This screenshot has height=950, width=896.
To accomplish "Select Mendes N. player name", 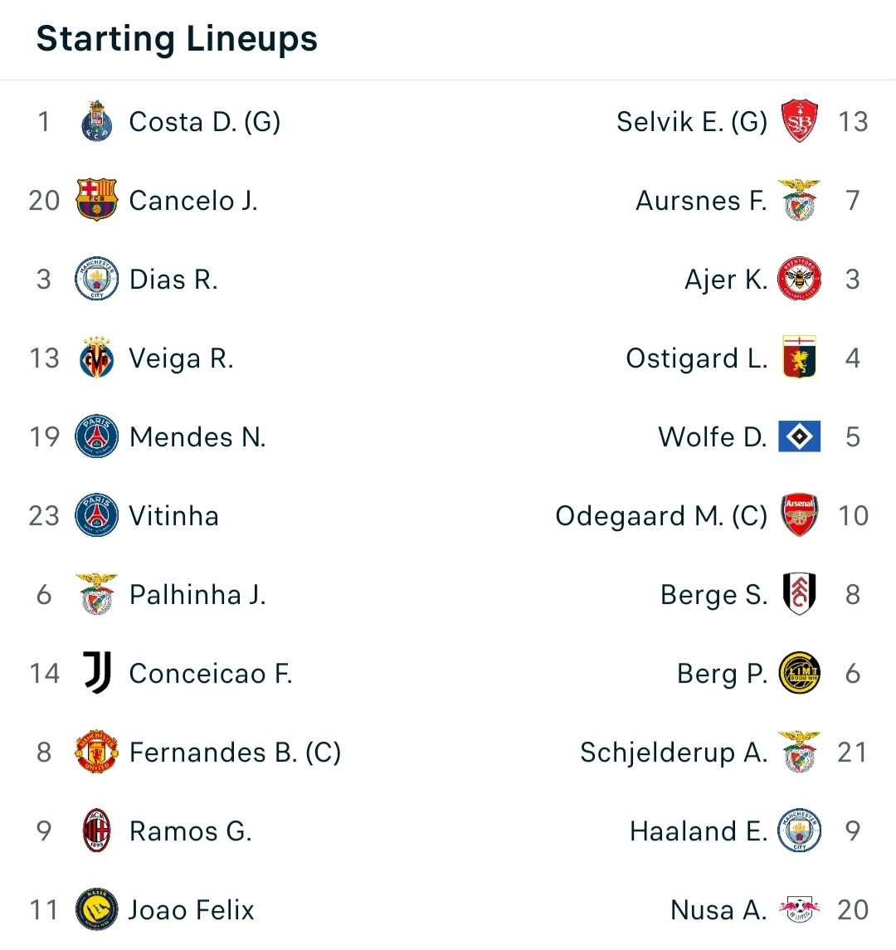I will 197,436.
